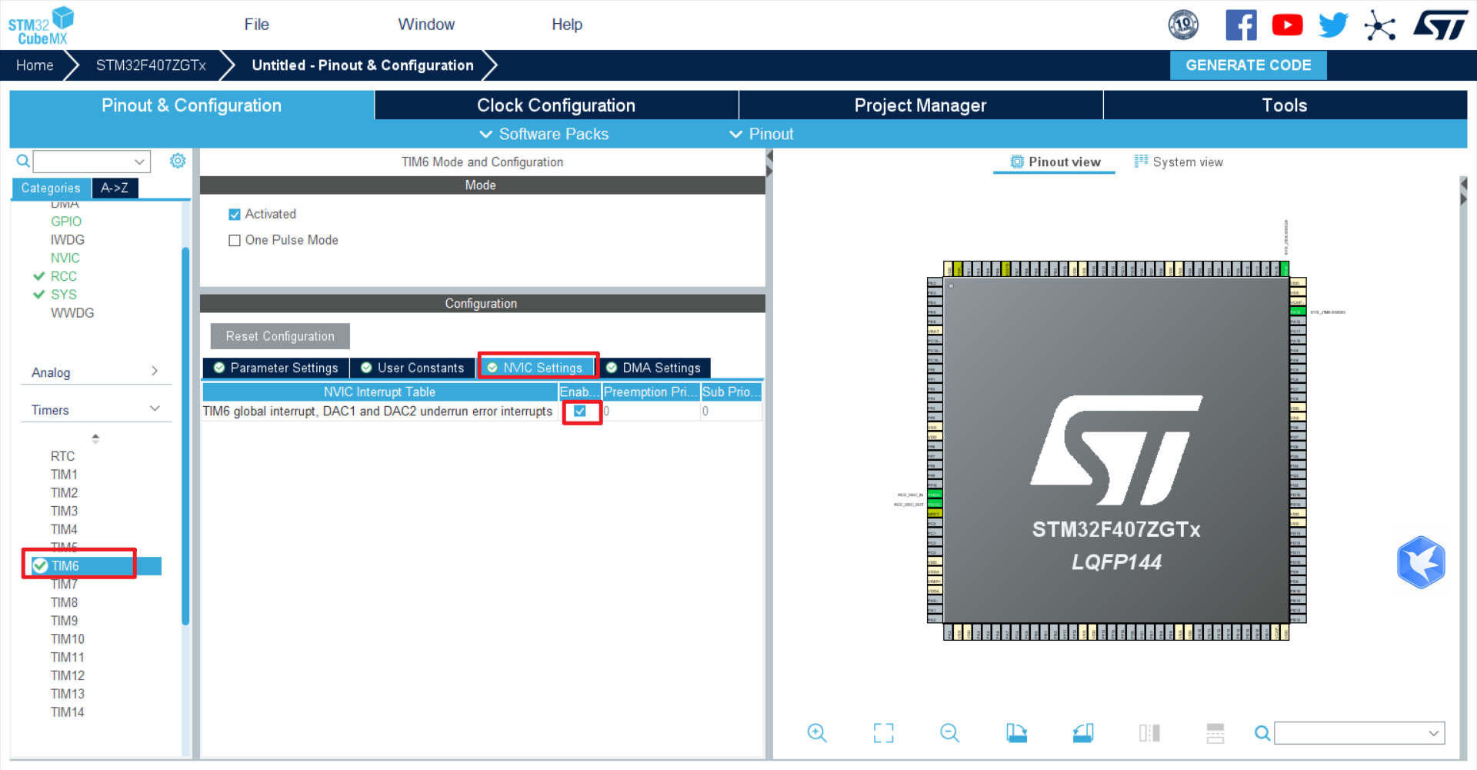
Task: Select the Pinout view tab
Action: pyautogui.click(x=1055, y=162)
